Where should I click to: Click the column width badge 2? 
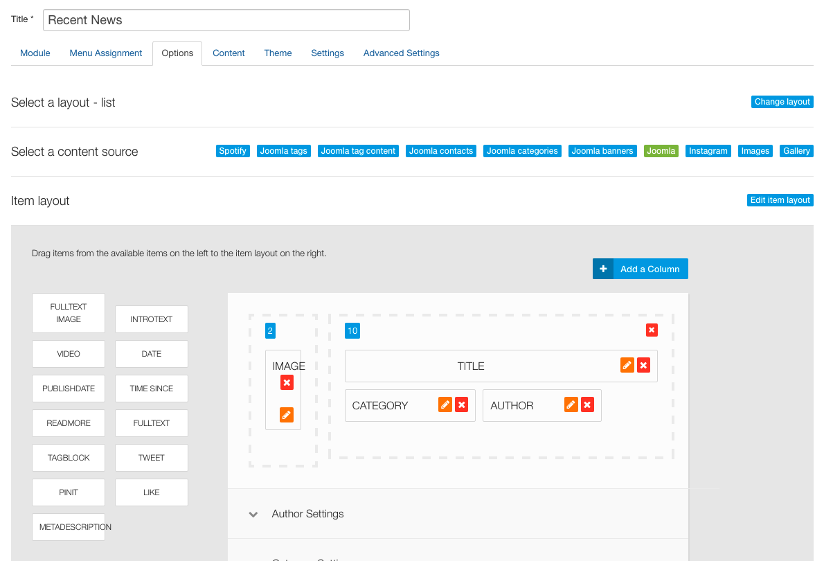click(x=270, y=330)
